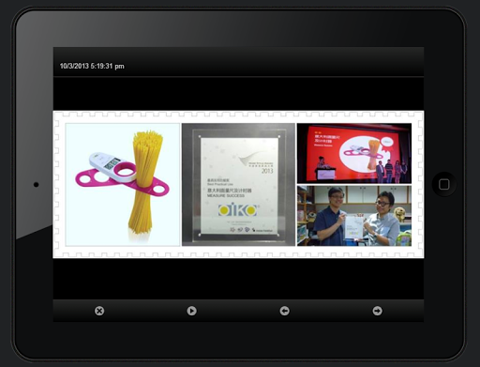
Task: Tap the iPad front camera dot
Action: pos(37,185)
